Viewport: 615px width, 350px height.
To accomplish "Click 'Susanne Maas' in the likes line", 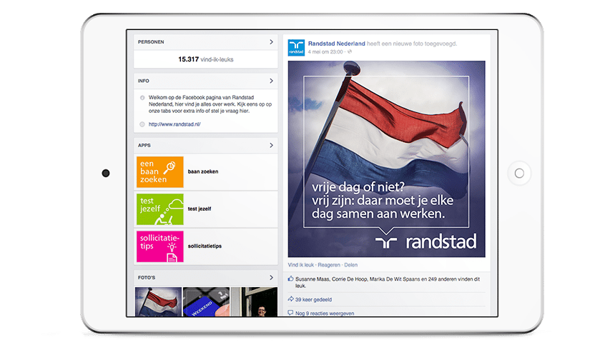I will [313, 279].
